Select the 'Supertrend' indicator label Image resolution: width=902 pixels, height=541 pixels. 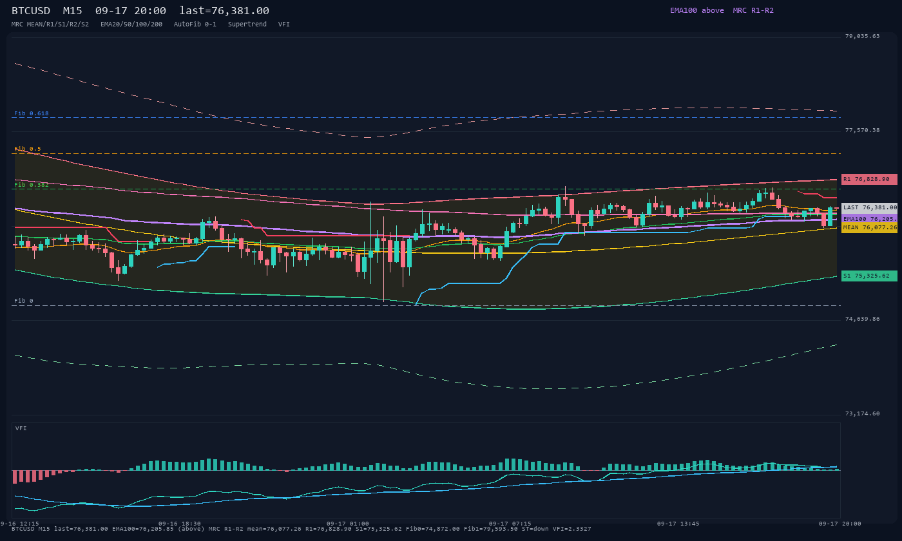247,24
